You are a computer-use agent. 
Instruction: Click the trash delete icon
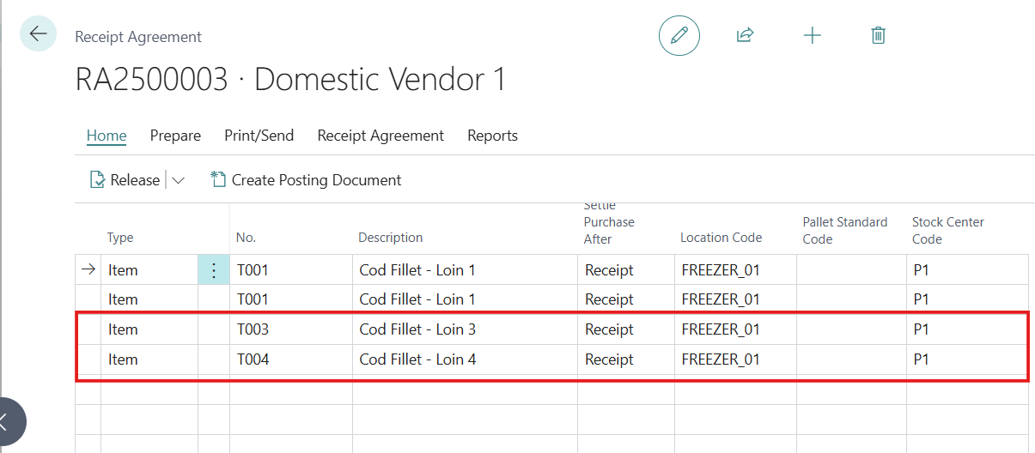tap(878, 35)
